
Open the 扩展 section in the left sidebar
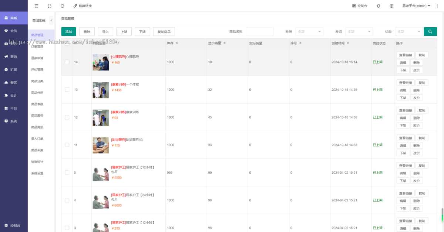click(14, 70)
